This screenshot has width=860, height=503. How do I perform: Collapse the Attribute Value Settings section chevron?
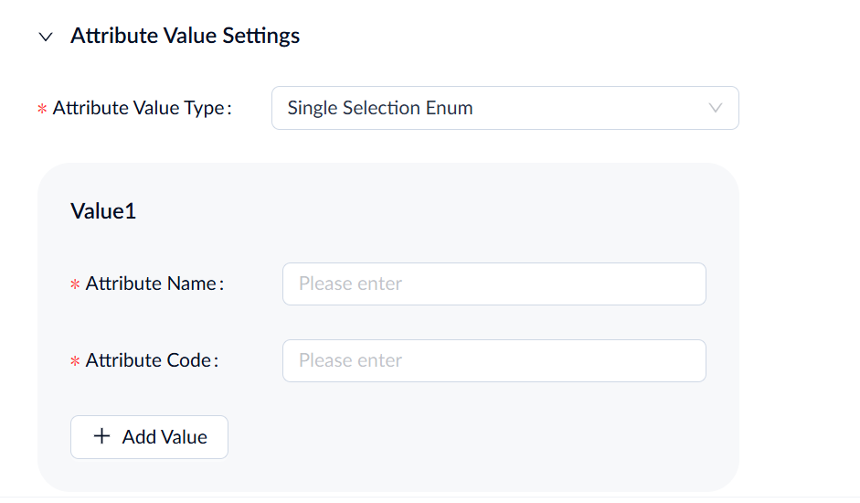(x=46, y=37)
